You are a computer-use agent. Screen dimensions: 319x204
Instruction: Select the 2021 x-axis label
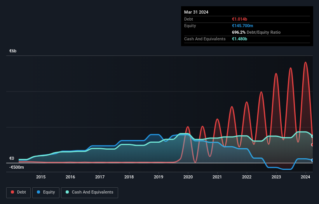217,177
